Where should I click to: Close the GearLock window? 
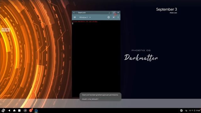[118, 13]
